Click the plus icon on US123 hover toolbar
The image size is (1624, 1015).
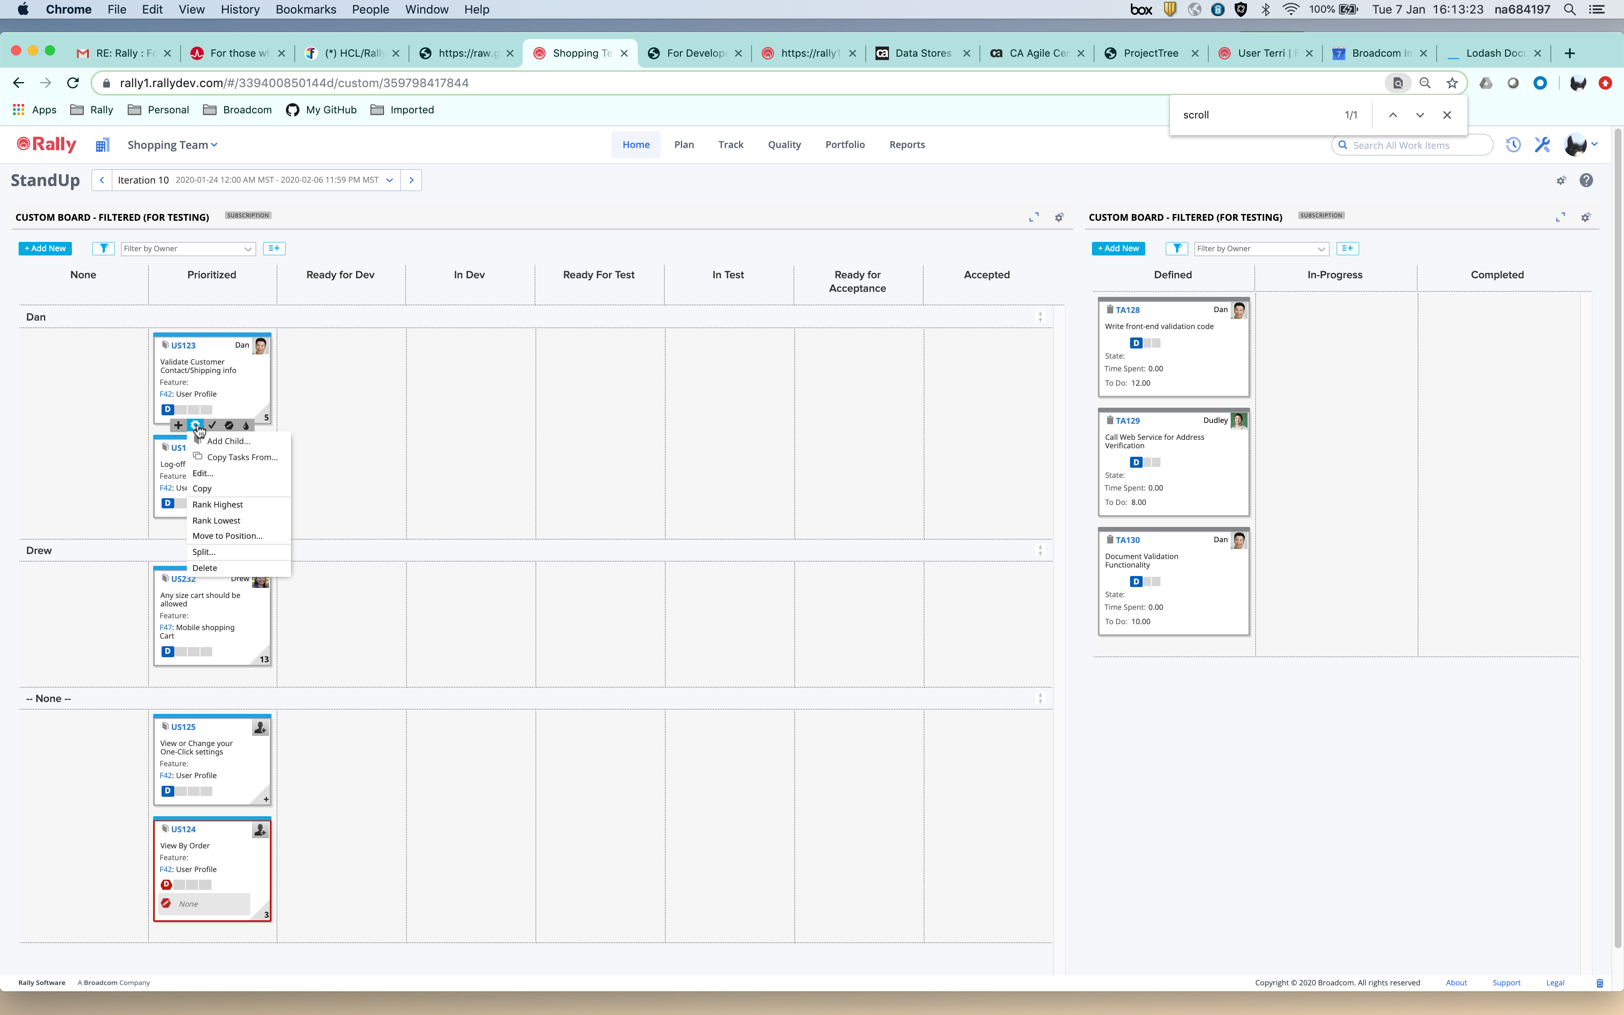point(178,425)
